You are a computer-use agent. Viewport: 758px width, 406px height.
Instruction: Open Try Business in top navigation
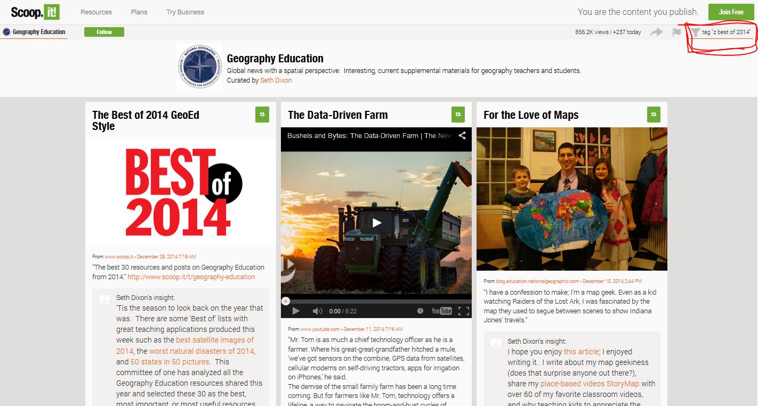pyautogui.click(x=185, y=12)
